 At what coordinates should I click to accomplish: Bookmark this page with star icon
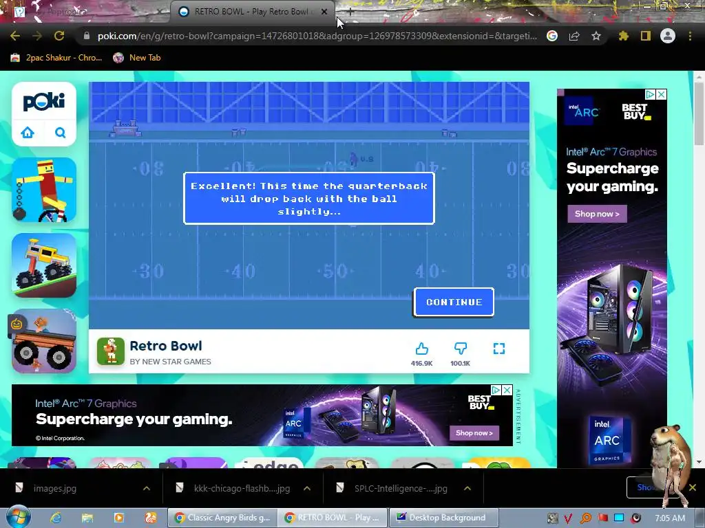click(596, 36)
